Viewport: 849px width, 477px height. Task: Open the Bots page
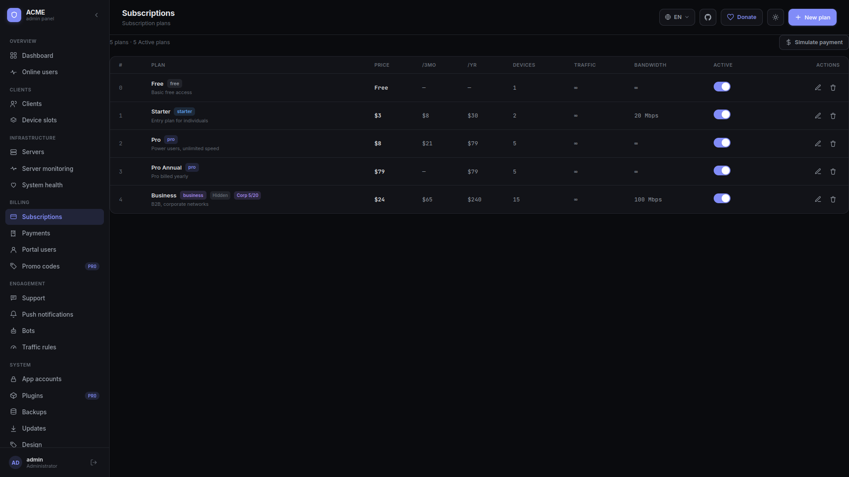pos(54,331)
